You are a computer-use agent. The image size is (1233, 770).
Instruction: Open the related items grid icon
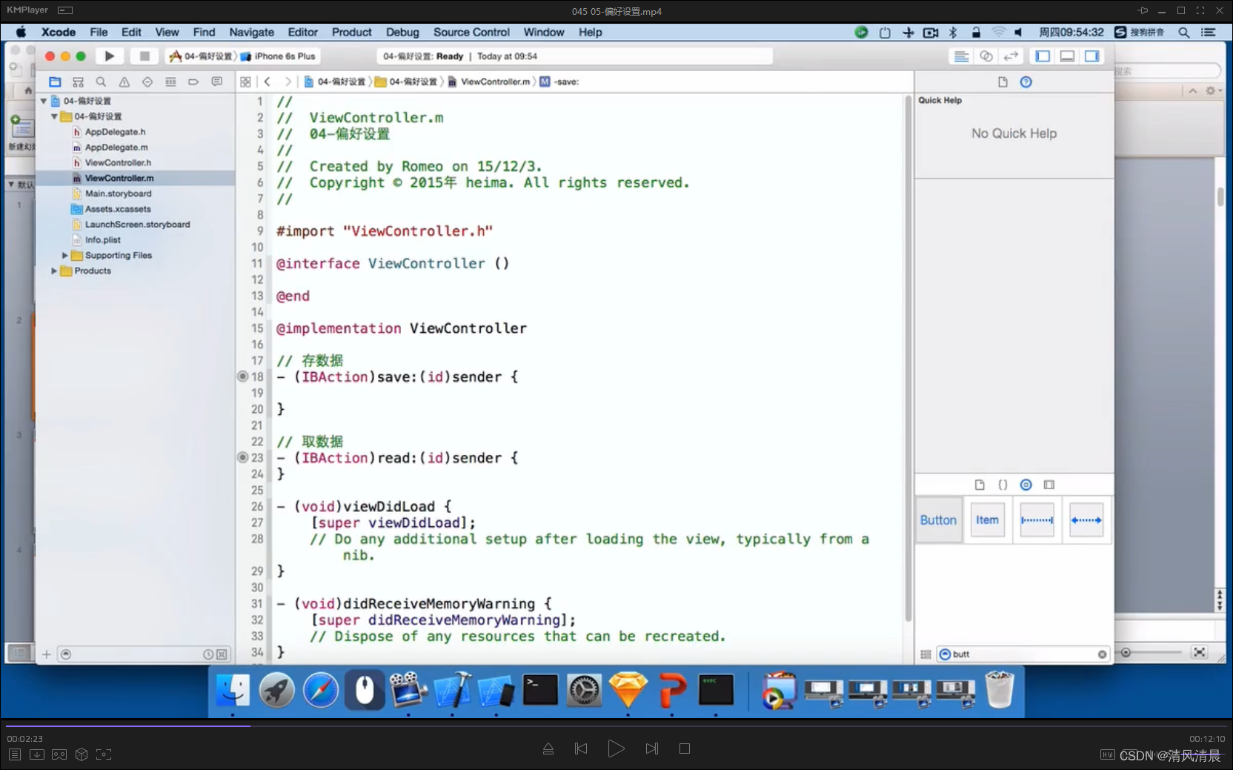(245, 82)
